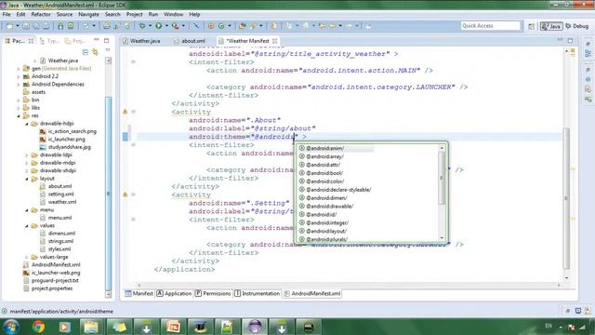The image size is (595, 335).
Task: Maximize the editor area
Action: 570,40
